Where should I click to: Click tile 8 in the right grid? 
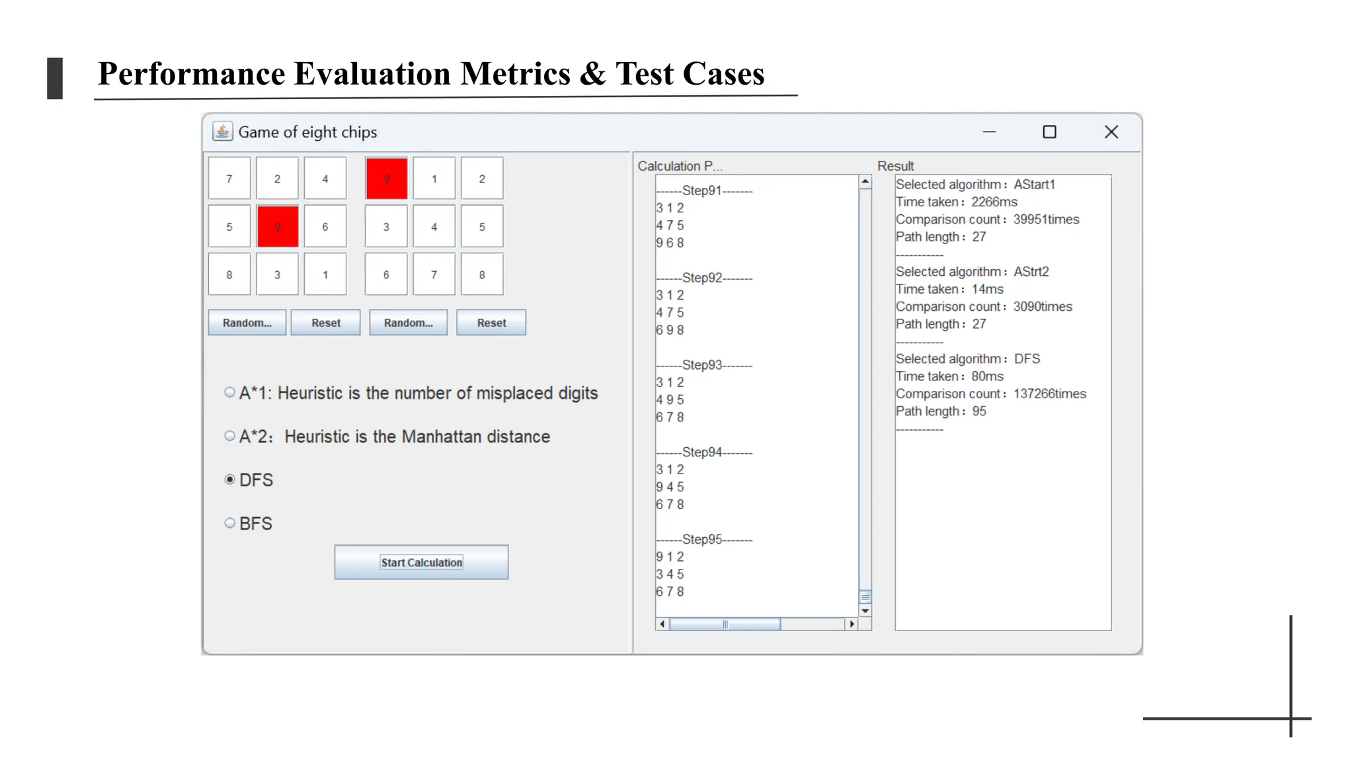482,274
